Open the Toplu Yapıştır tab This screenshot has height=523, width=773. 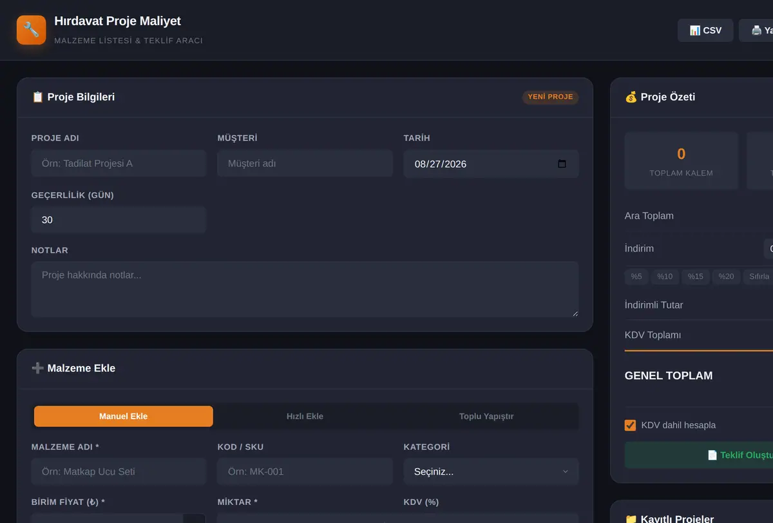(486, 416)
